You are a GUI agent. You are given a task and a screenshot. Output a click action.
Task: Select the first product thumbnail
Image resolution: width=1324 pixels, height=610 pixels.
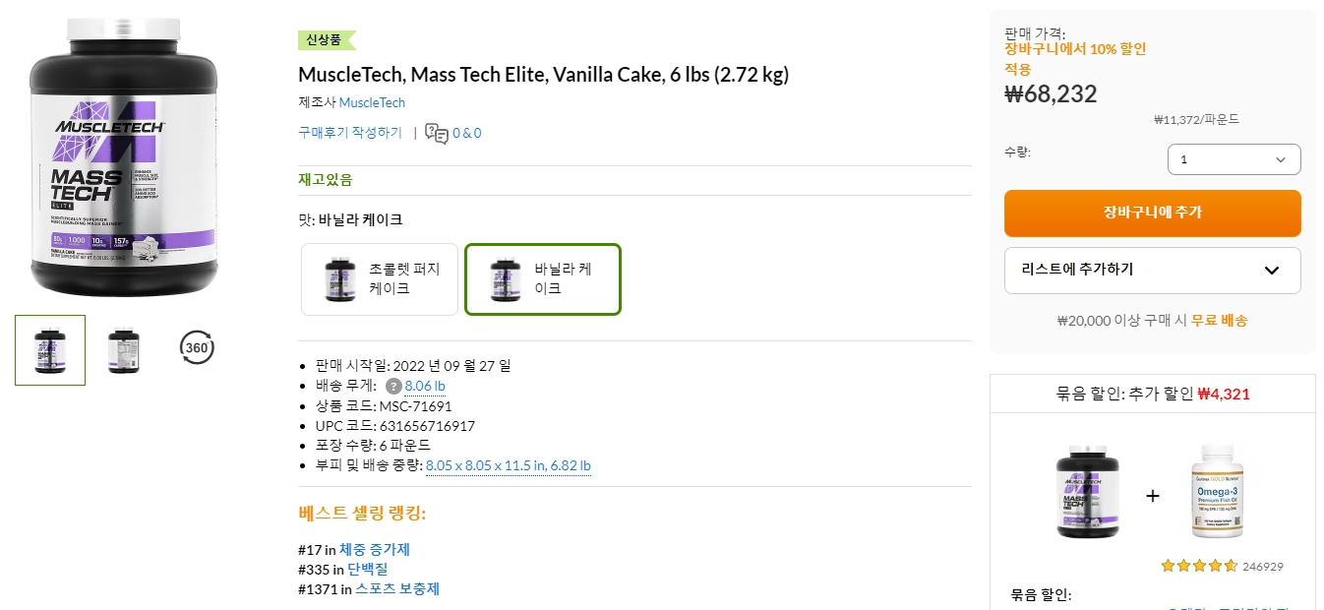tap(49, 349)
